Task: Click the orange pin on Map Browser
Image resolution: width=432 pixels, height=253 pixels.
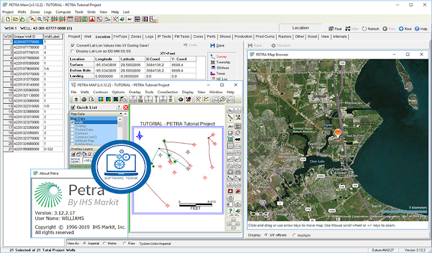Action: [337, 133]
